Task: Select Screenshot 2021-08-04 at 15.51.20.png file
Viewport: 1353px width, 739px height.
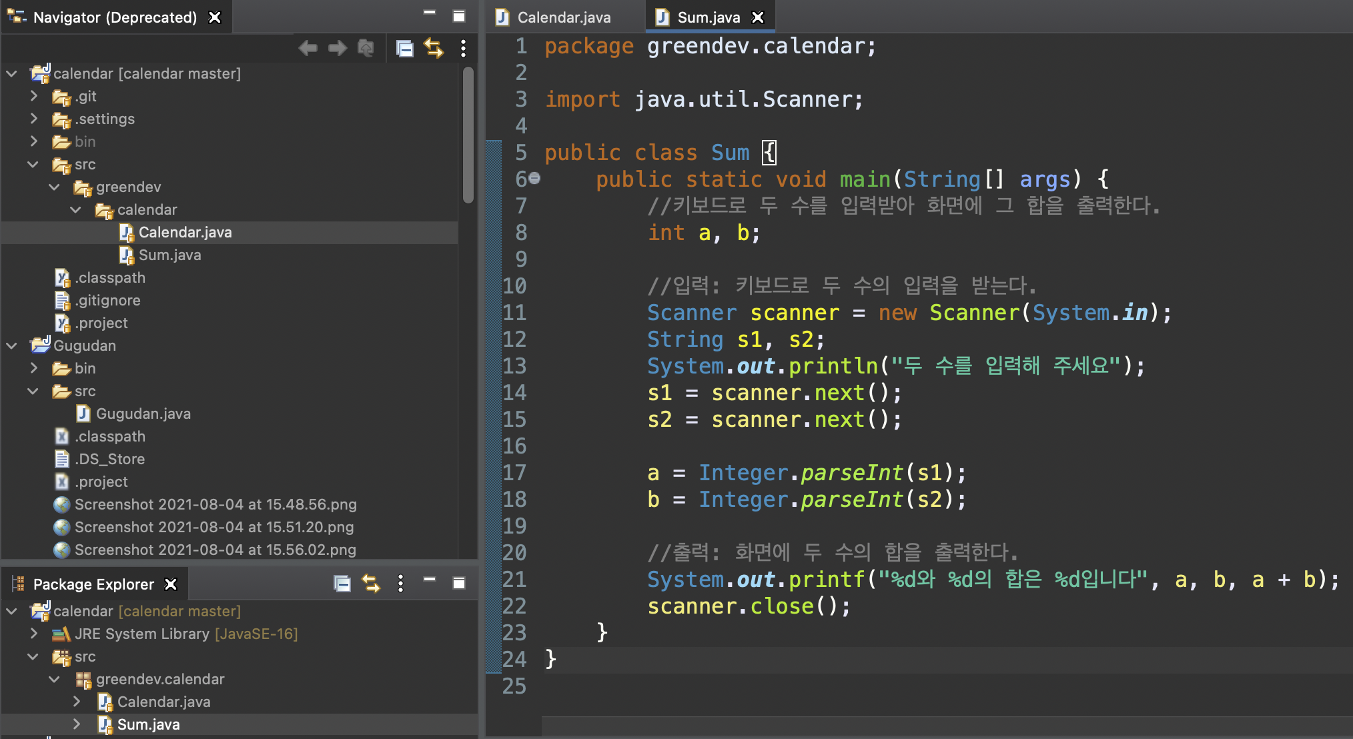Action: [213, 527]
